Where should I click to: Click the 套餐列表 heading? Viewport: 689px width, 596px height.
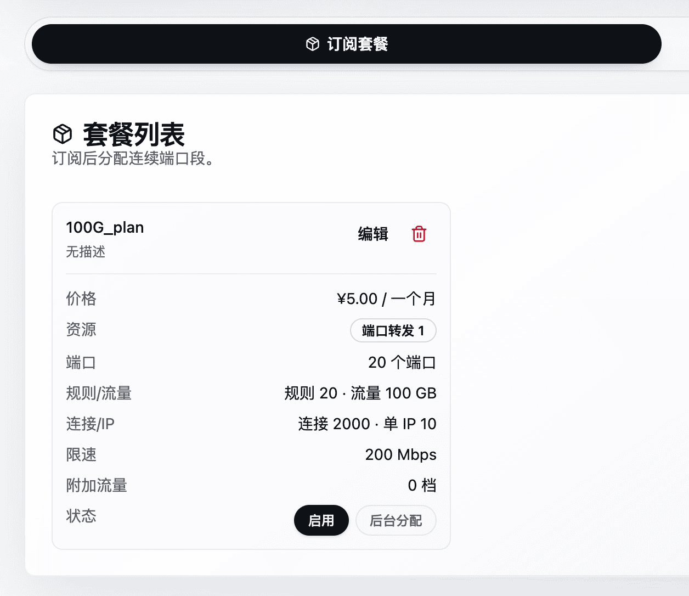pyautogui.click(x=134, y=134)
